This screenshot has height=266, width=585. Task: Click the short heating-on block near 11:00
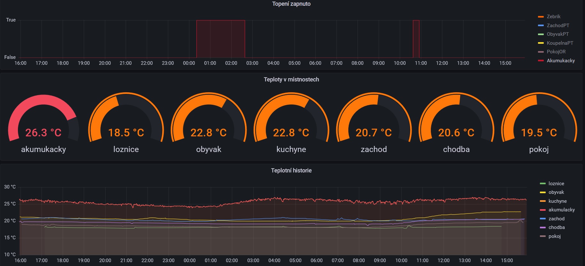[x=416, y=39]
